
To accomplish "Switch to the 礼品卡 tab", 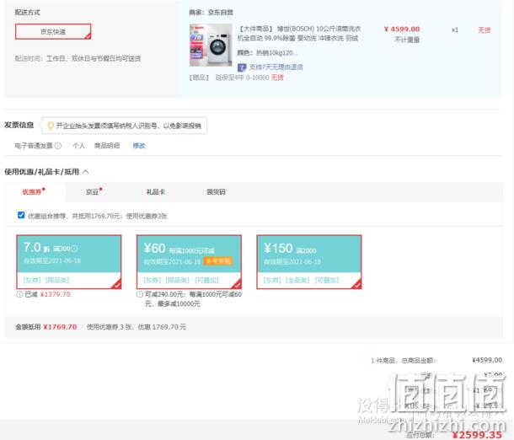I will click(x=155, y=192).
